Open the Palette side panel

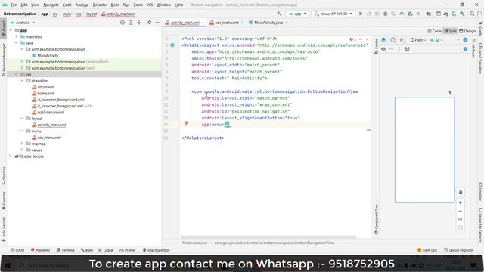coord(376,46)
